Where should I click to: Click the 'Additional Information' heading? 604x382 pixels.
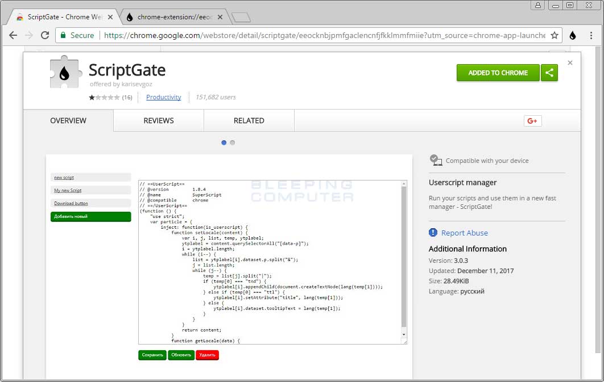click(x=468, y=249)
